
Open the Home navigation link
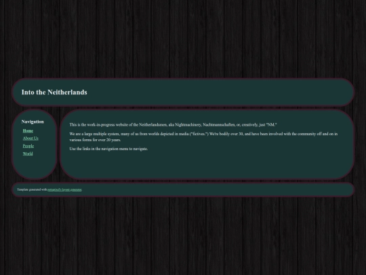point(28,131)
